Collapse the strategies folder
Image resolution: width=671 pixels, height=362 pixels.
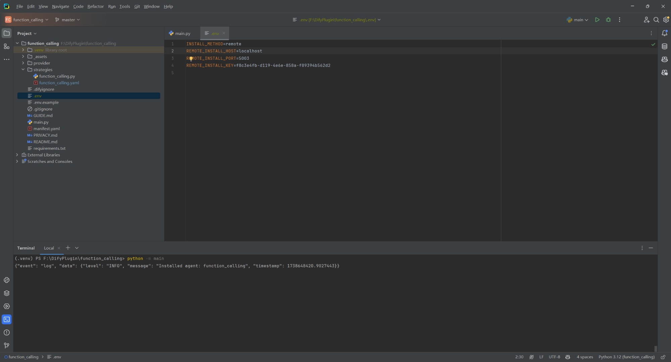tap(23, 70)
